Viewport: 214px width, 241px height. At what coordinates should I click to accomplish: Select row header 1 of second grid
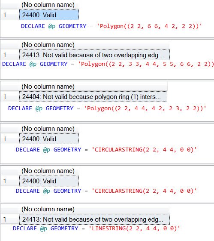[10, 55]
